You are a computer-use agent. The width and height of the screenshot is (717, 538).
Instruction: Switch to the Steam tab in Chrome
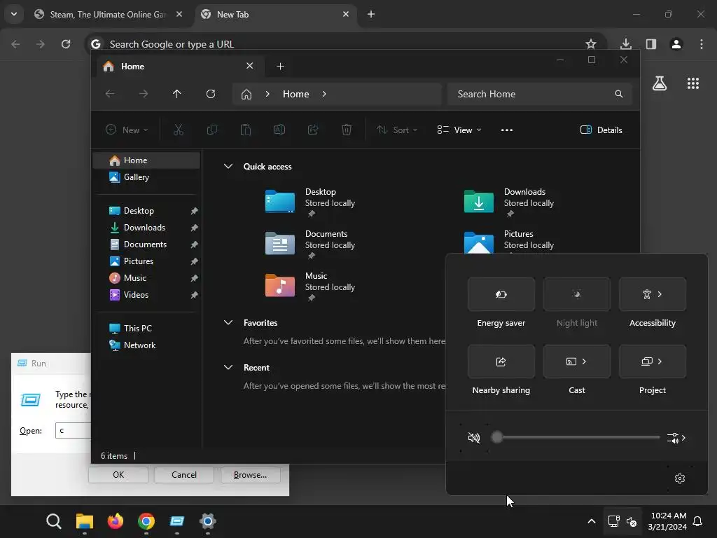pyautogui.click(x=109, y=15)
